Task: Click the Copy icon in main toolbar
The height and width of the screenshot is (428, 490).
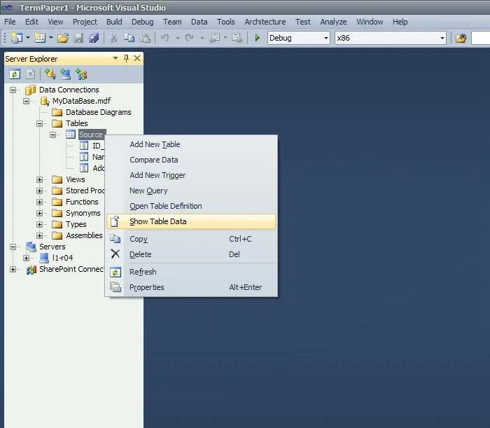Action: click(129, 38)
